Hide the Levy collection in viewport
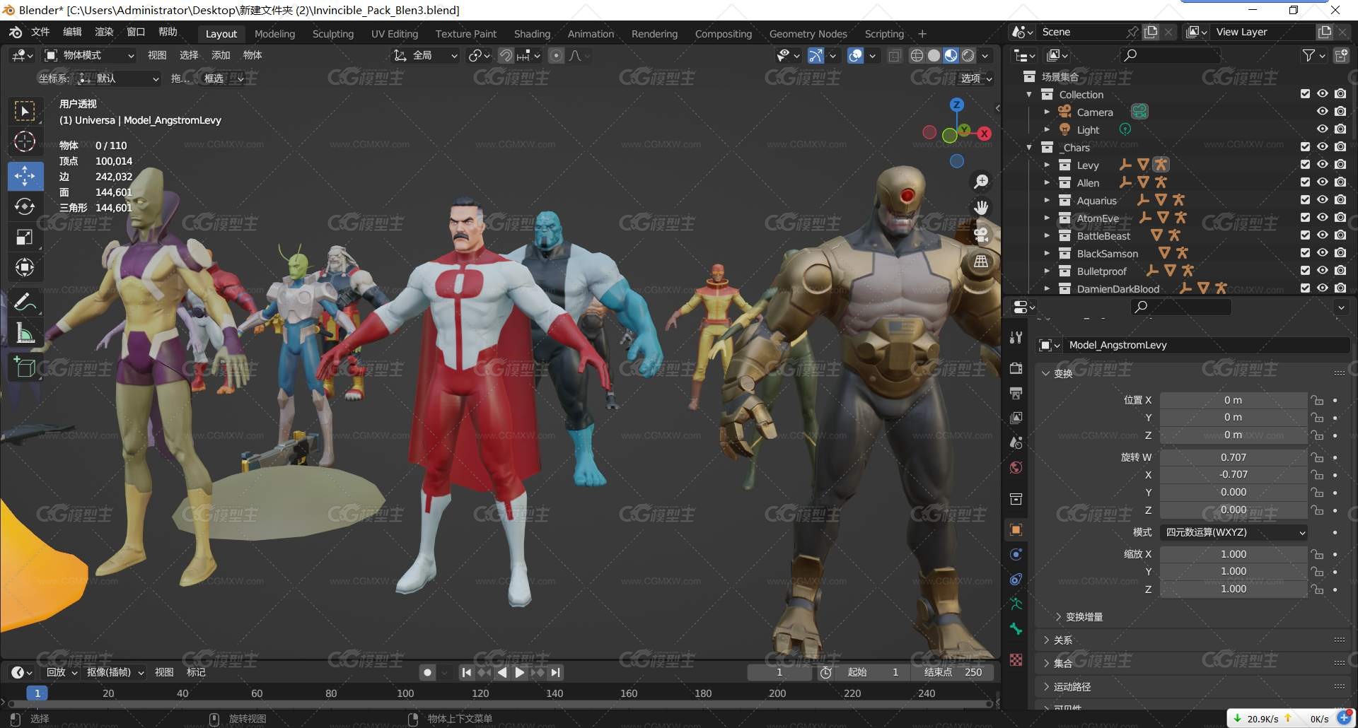The image size is (1358, 728). pos(1322,165)
